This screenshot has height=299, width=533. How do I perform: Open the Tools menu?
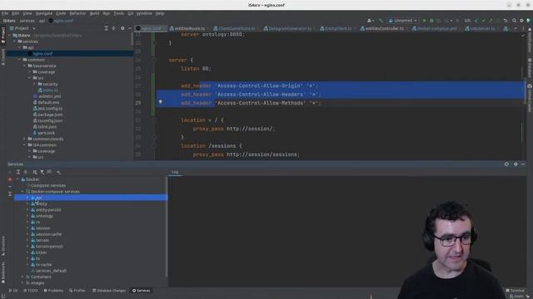[x=118, y=13]
